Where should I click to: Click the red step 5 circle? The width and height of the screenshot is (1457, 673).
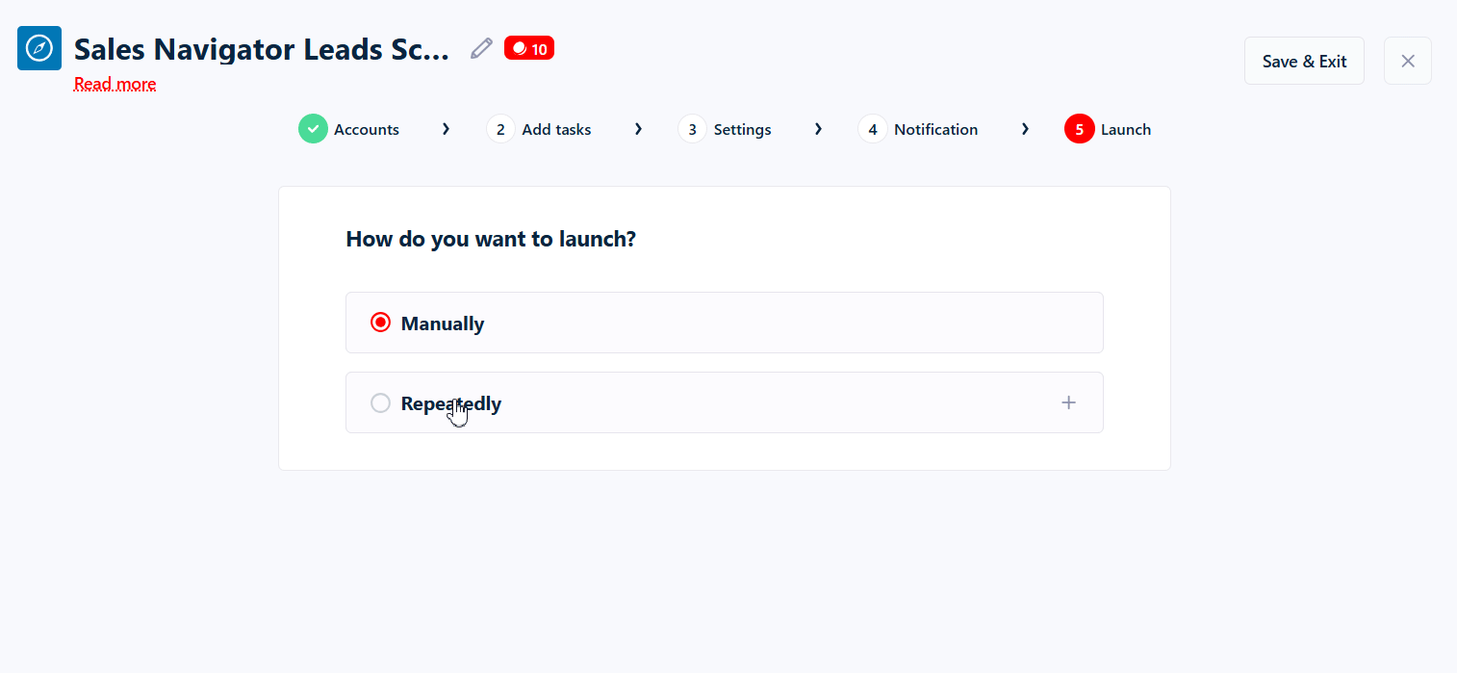(x=1079, y=129)
